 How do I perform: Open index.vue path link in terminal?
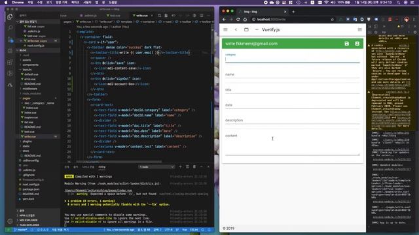pos(98,191)
